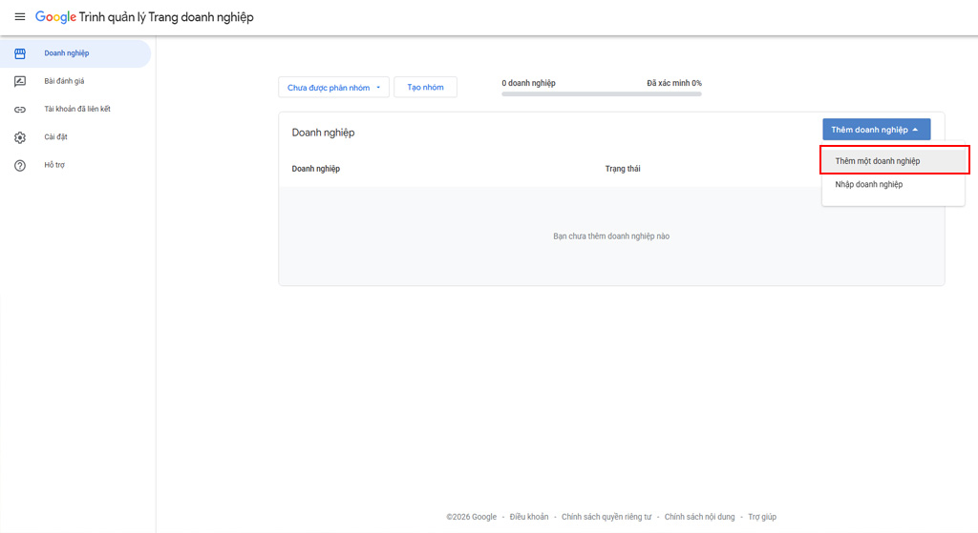Collapse the Thêm doanh nghiệp dropdown button
This screenshot has width=978, height=533.
point(877,130)
